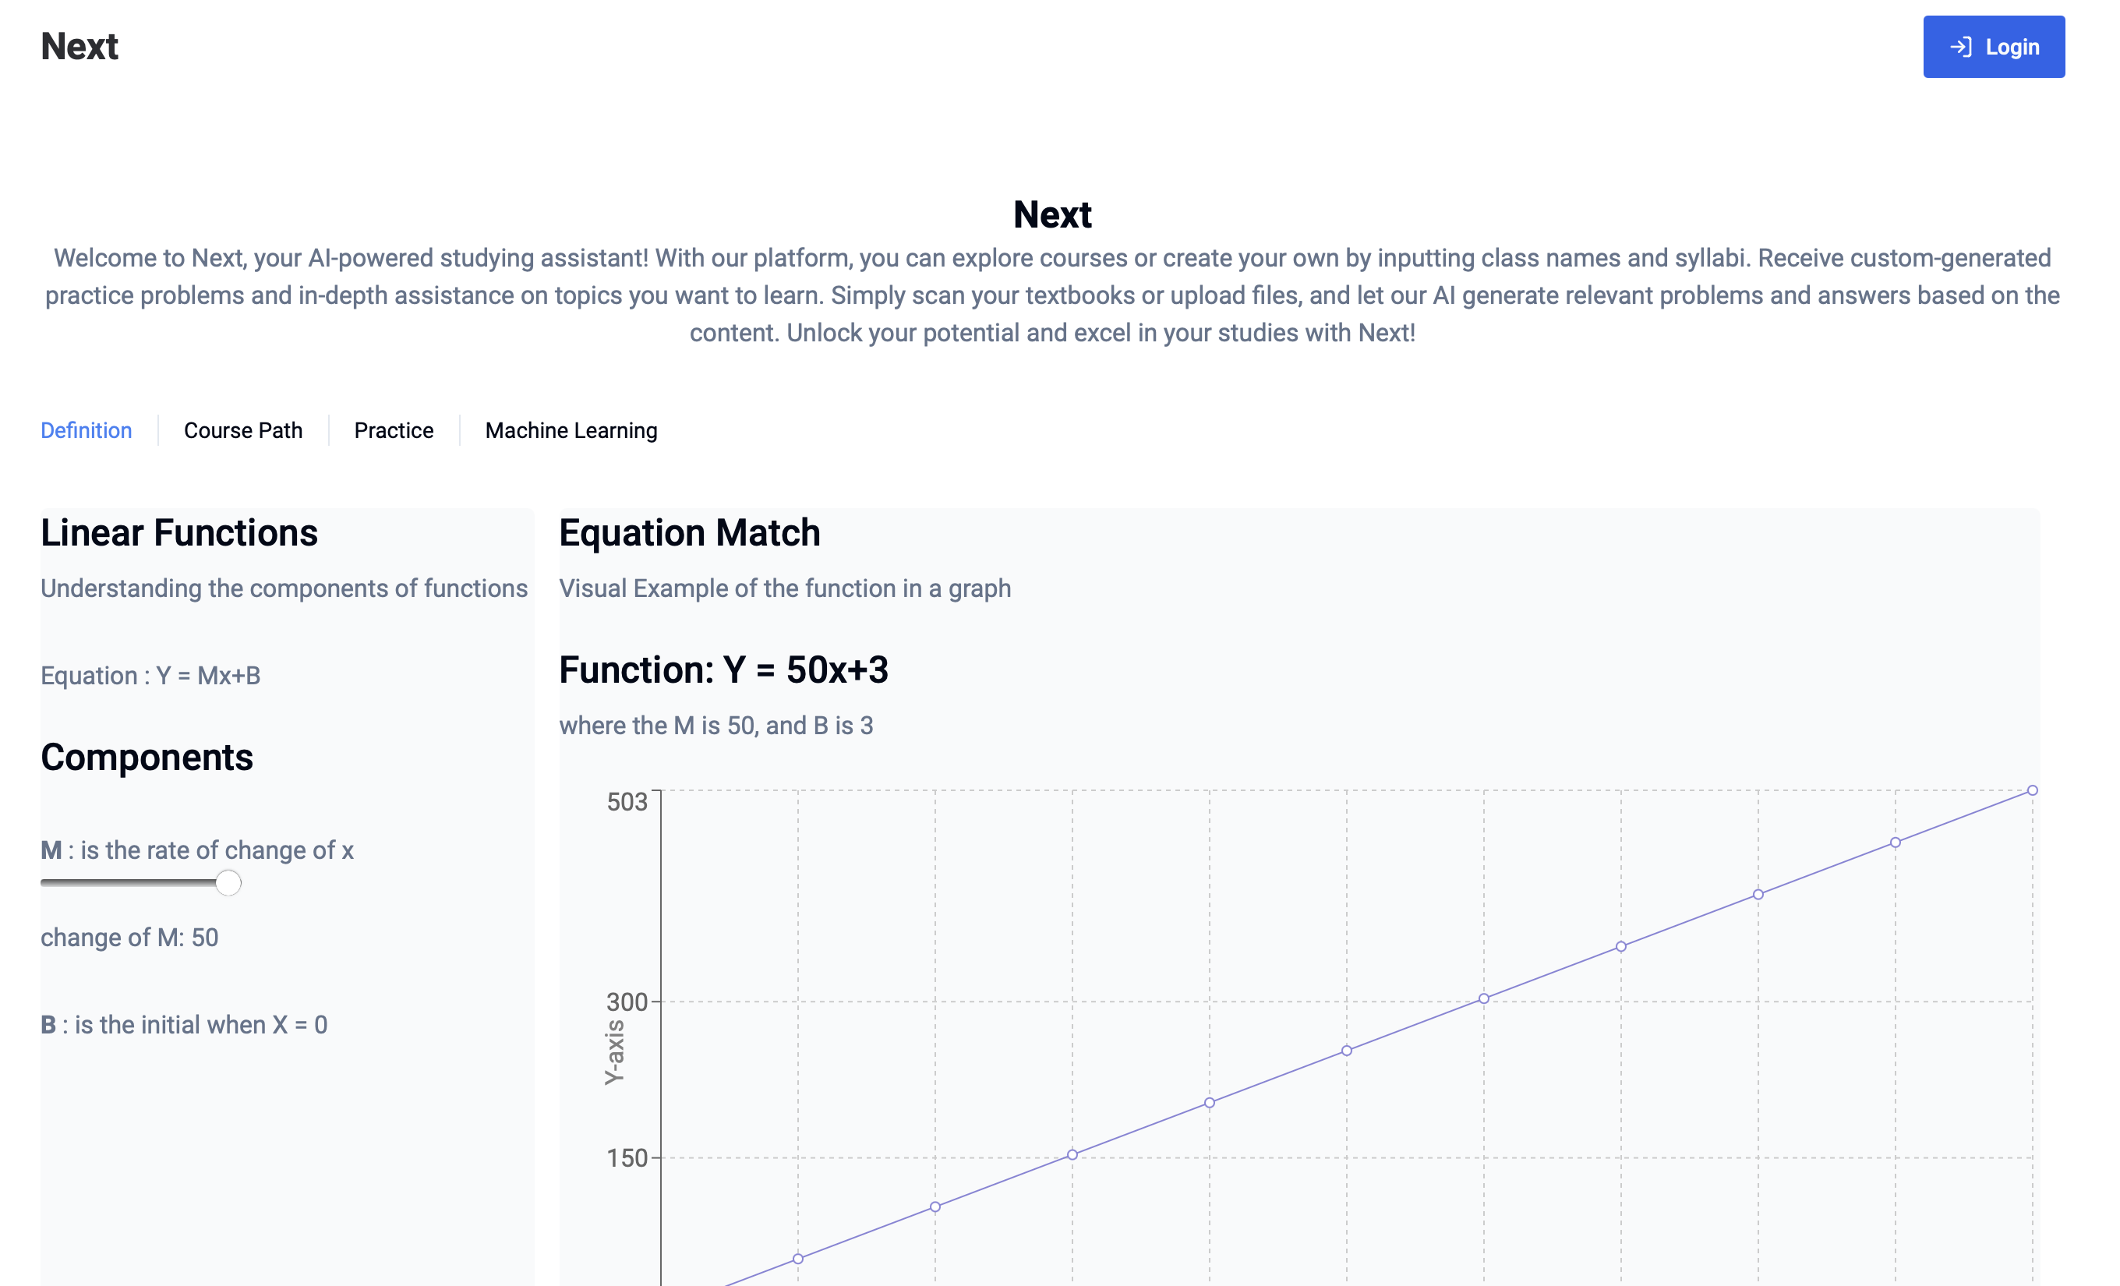This screenshot has height=1286, width=2120.
Task: Click the Function: Y = 50x+3 title
Action: [x=723, y=670]
